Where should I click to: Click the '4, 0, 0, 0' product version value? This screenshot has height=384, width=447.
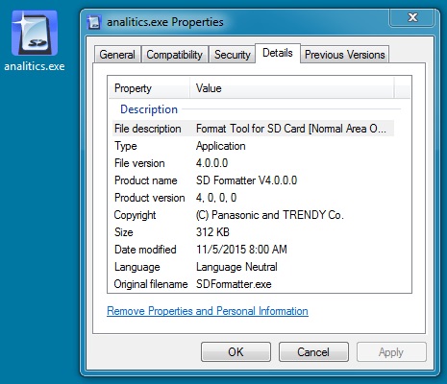(216, 198)
